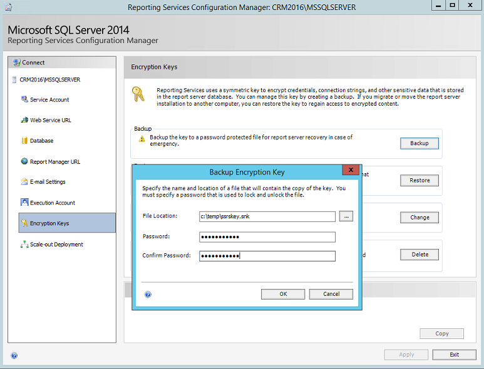
Task: Click the Backup button
Action: click(x=419, y=143)
